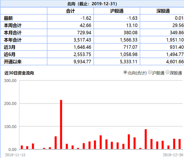The image size is (184, 158).
Task: Click the value 1,494.77 in 近6月 row
Action: pos(175,54)
